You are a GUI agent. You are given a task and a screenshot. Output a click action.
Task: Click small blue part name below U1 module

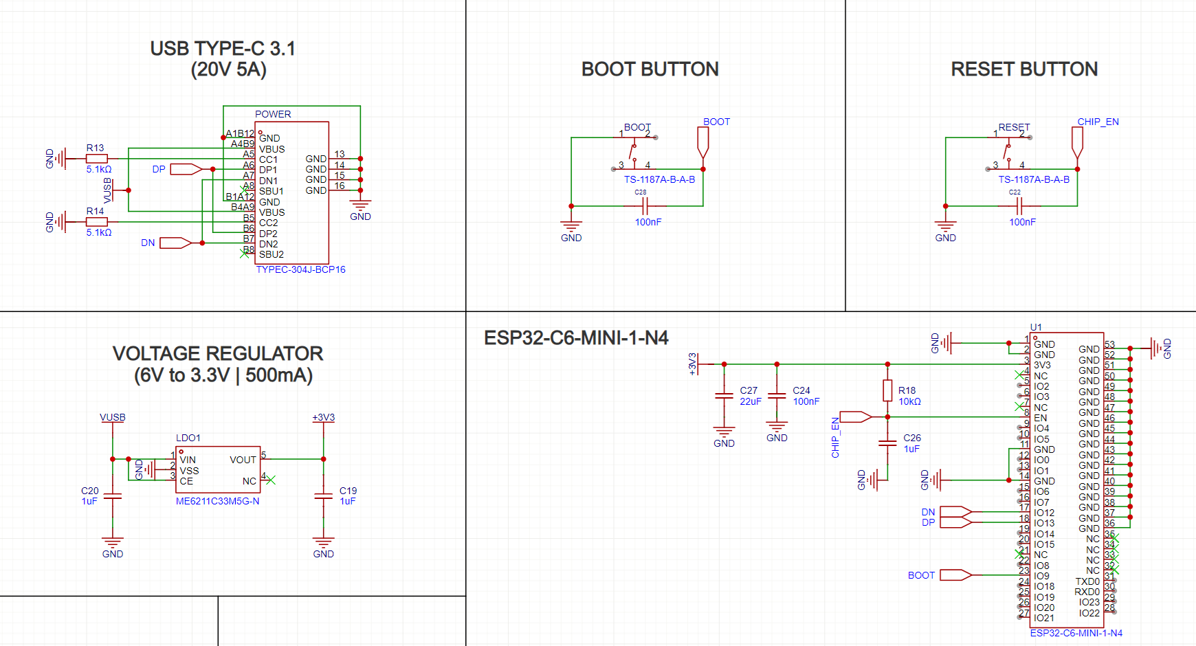tap(1076, 633)
